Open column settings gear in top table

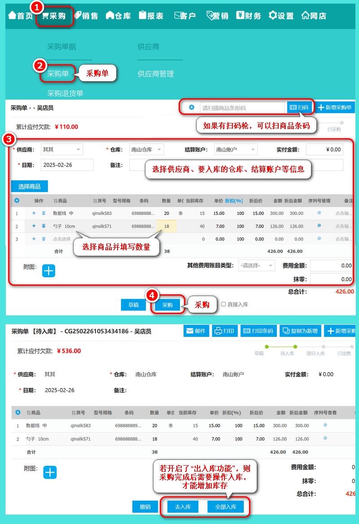pos(17,201)
